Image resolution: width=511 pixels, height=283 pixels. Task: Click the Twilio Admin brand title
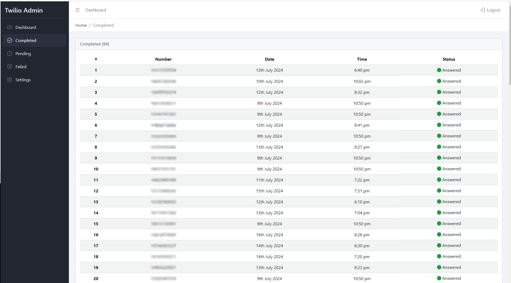pyautogui.click(x=24, y=10)
